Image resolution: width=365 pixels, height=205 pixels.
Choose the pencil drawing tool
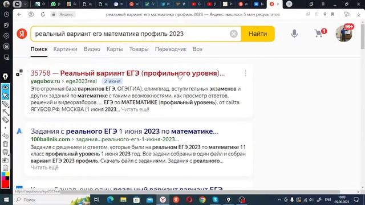(5, 104)
